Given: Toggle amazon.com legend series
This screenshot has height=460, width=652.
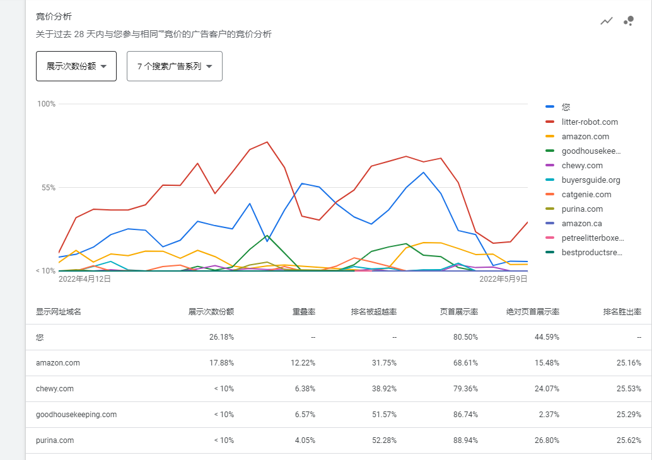Looking at the screenshot, I should tap(585, 137).
